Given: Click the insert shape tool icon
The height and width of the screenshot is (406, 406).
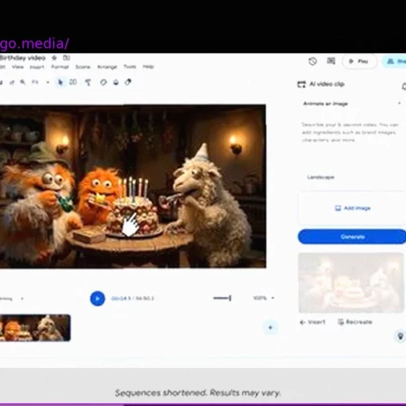Looking at the screenshot, I should [88, 82].
